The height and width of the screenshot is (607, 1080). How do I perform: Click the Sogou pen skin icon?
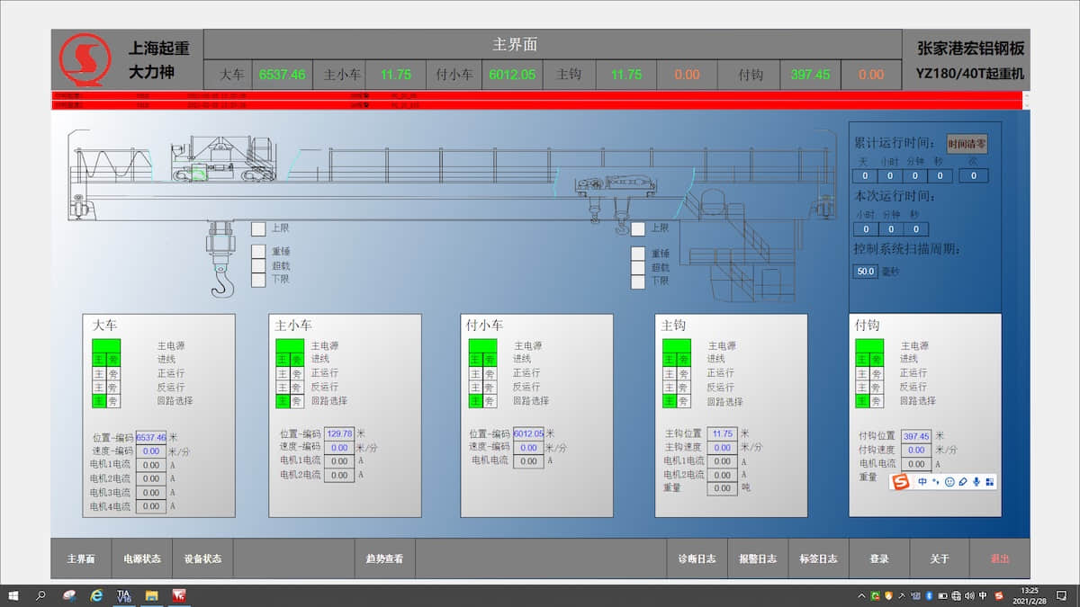point(963,482)
